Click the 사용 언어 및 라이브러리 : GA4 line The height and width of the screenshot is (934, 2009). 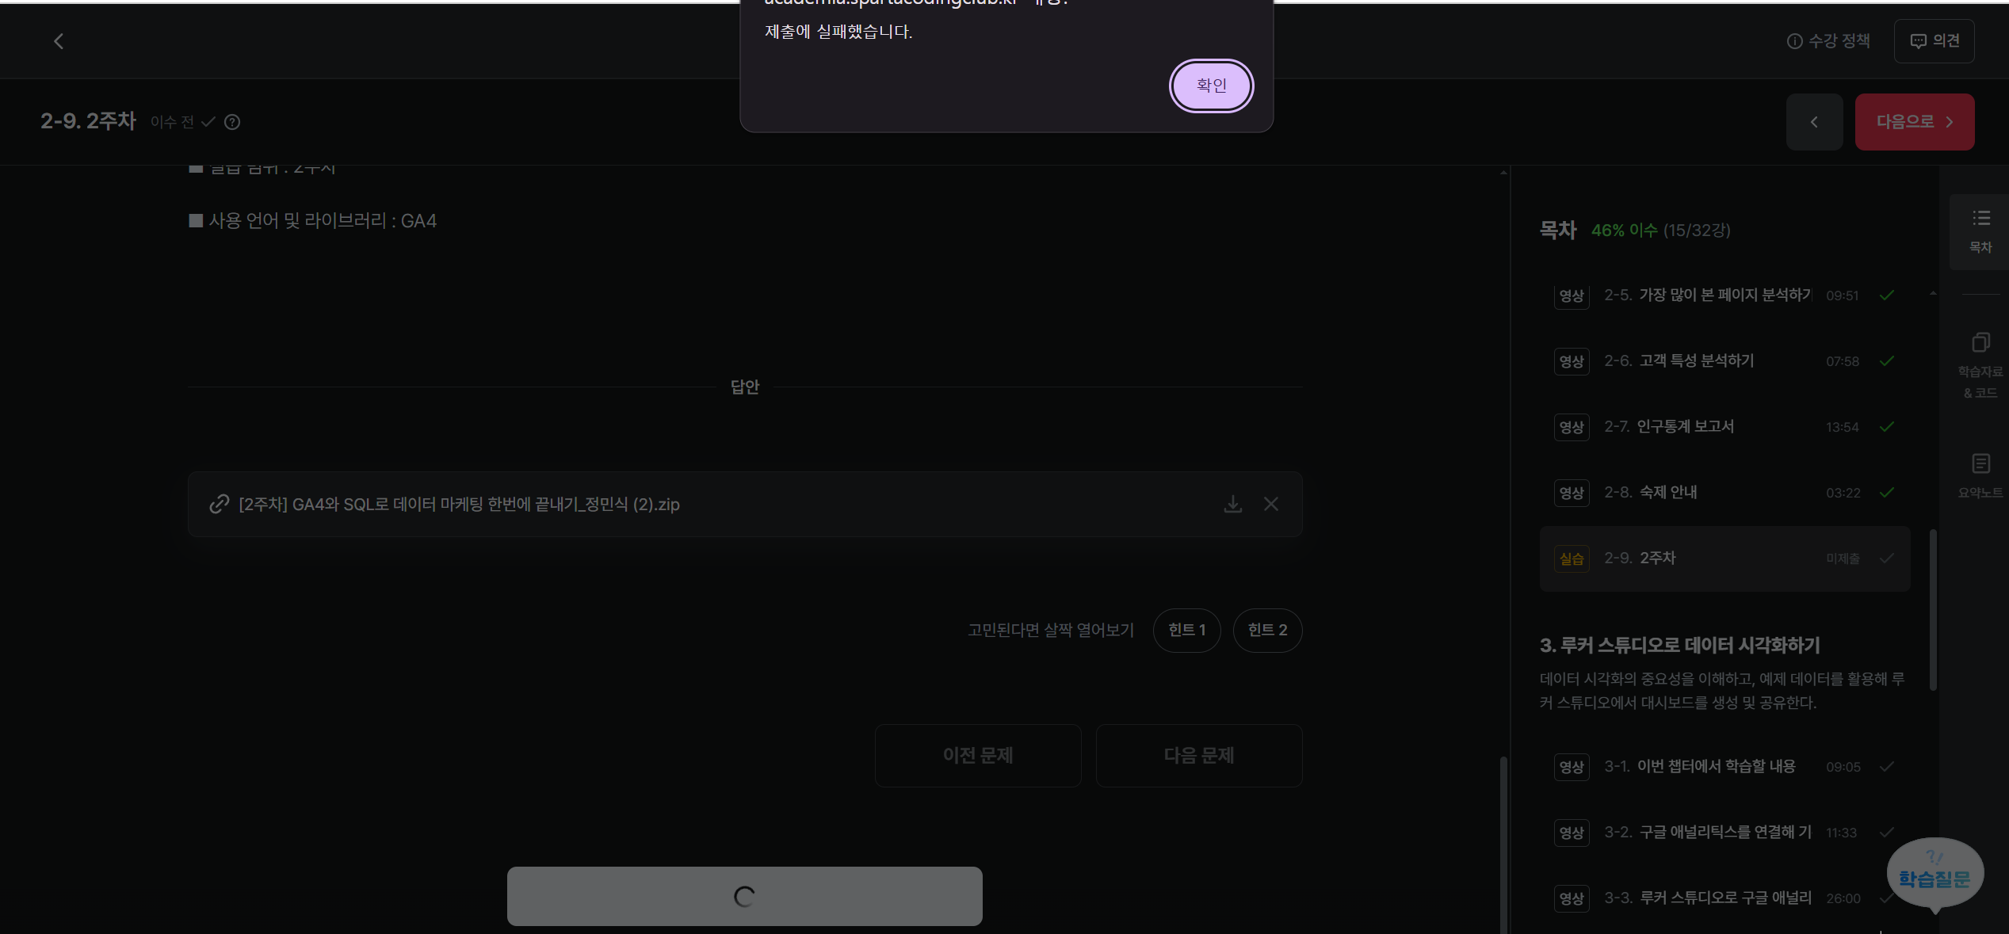[x=312, y=221]
